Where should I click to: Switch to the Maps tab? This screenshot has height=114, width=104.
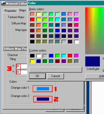point(23,10)
